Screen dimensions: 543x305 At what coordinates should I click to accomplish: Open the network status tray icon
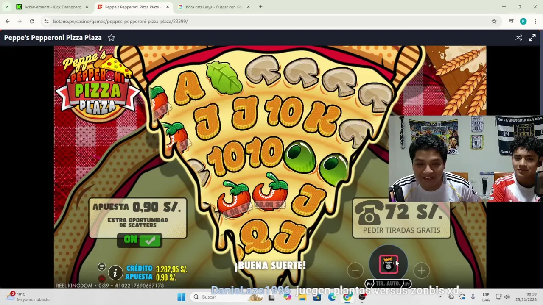(x=499, y=297)
